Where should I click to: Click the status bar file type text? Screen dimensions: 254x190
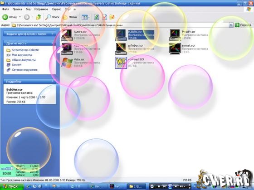43,180
